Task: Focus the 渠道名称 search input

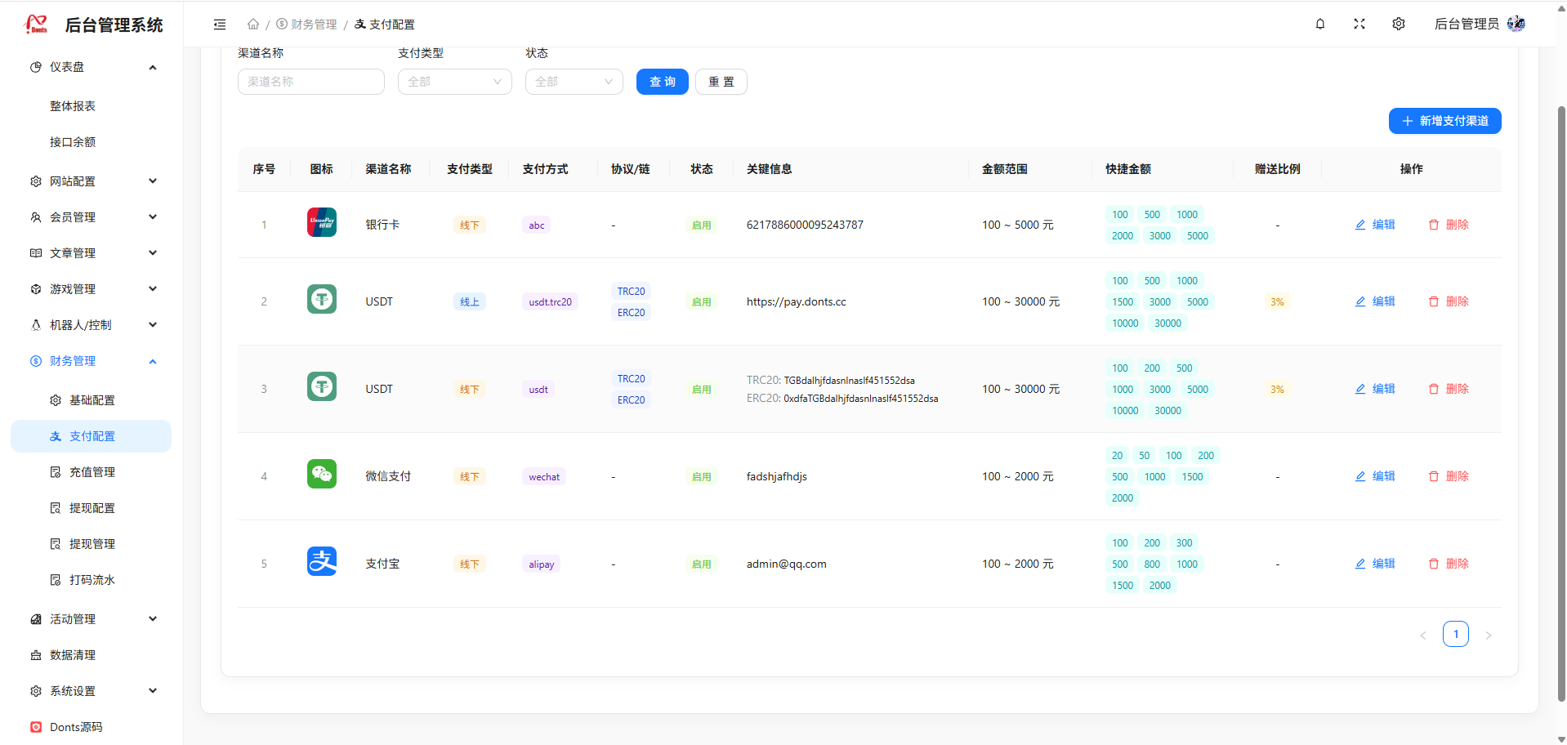Action: coord(311,82)
